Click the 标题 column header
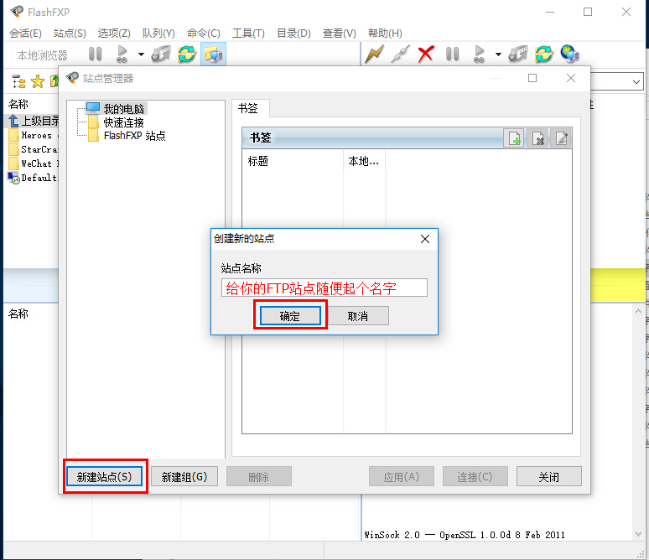 pyautogui.click(x=292, y=161)
